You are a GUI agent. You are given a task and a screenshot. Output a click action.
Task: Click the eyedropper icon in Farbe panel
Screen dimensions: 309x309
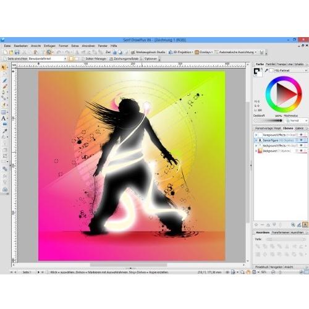266,70
